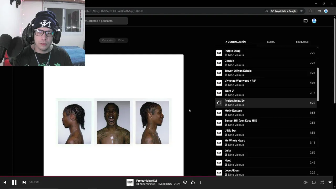This screenshot has height=189, width=336.
Task: Open Nine Vicious artist link under Want U
Action: click(236, 95)
